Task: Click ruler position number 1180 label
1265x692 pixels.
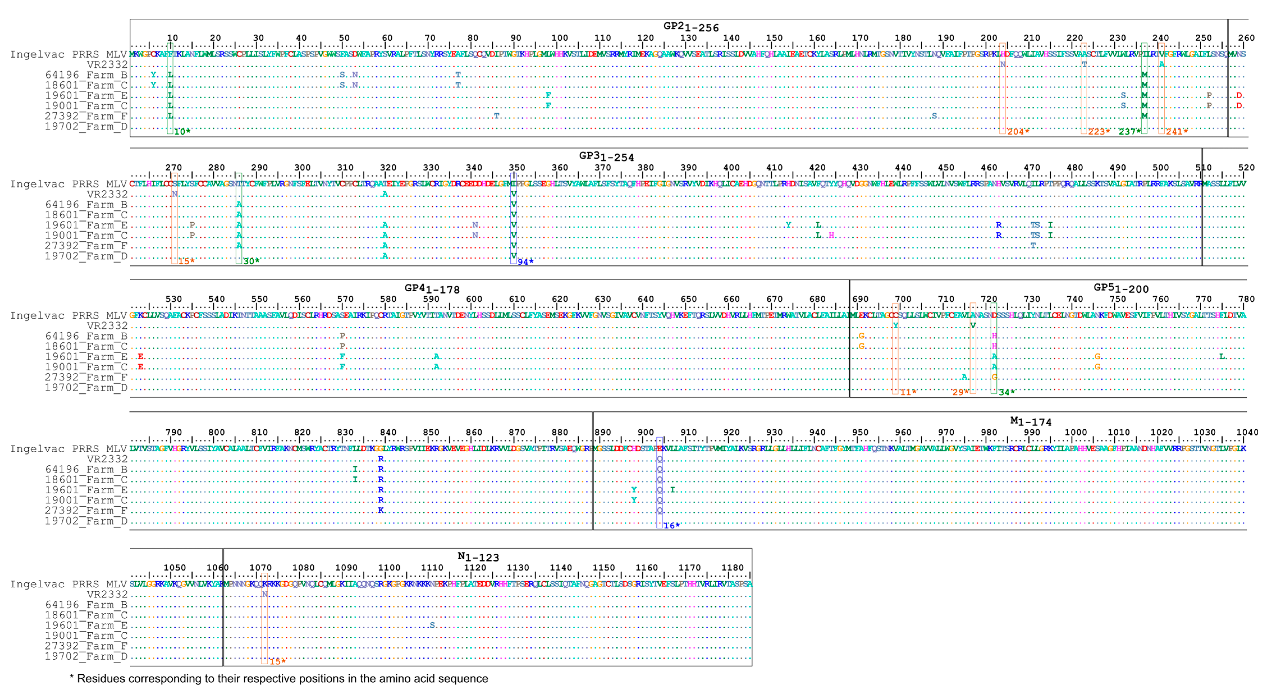Action: coord(732,567)
